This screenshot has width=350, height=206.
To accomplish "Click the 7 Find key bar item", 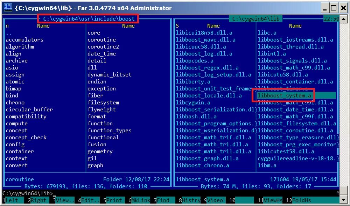I will pyautogui.click(x=164, y=200).
